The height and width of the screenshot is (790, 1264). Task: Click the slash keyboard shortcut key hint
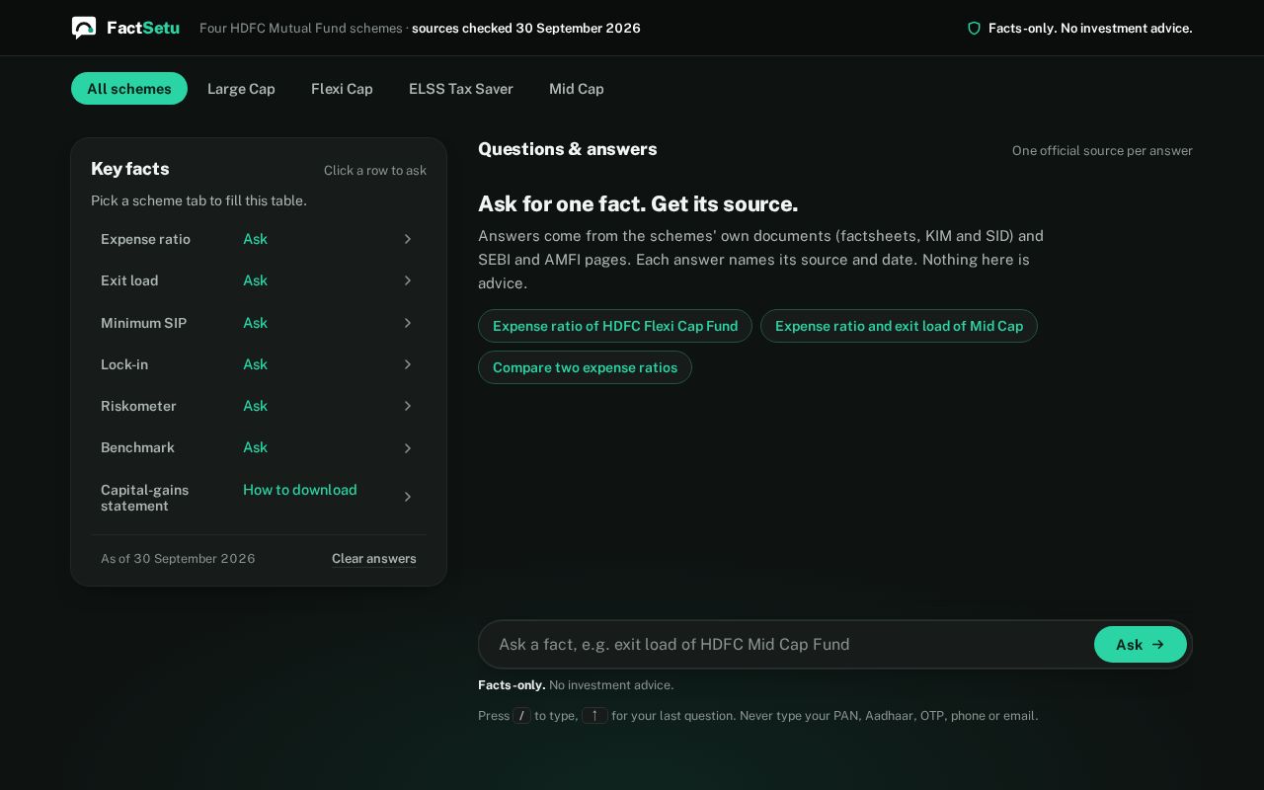(x=522, y=716)
